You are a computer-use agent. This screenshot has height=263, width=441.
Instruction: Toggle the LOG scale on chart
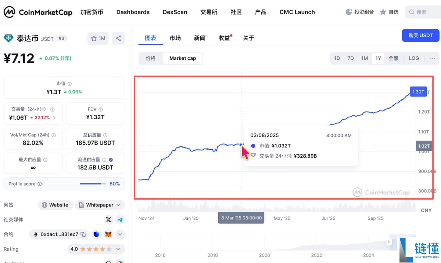click(414, 58)
